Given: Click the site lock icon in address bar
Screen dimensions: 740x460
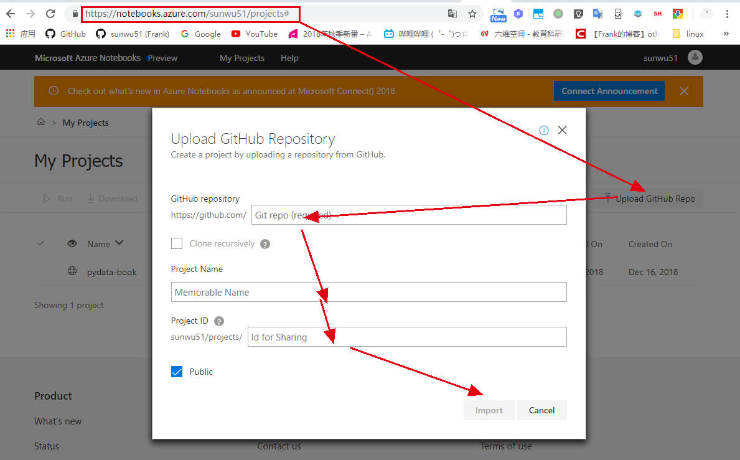Looking at the screenshot, I should tap(75, 14).
